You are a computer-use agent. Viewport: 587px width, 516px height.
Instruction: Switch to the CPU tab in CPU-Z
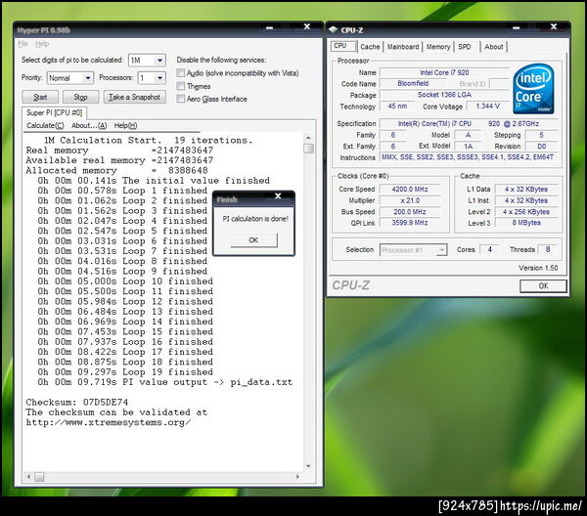(343, 46)
